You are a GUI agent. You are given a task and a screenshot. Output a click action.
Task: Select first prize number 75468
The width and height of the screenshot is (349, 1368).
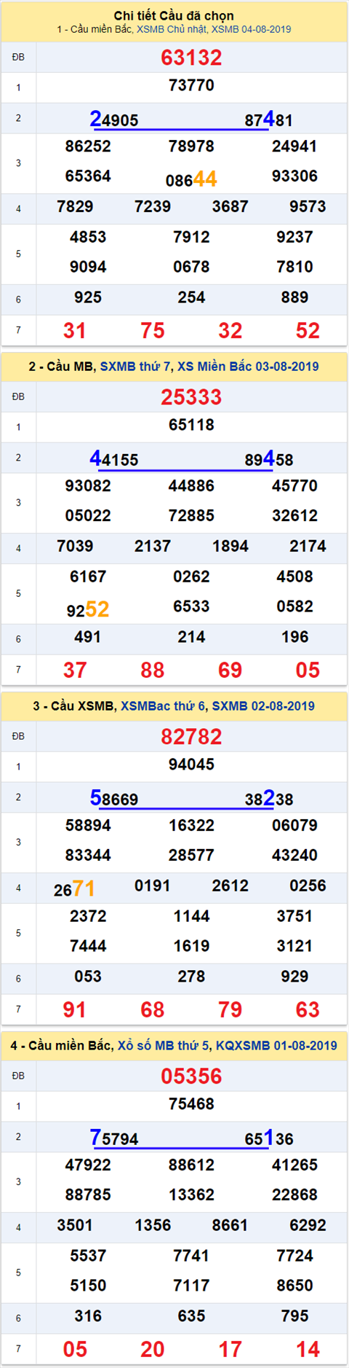pyautogui.click(x=191, y=1104)
